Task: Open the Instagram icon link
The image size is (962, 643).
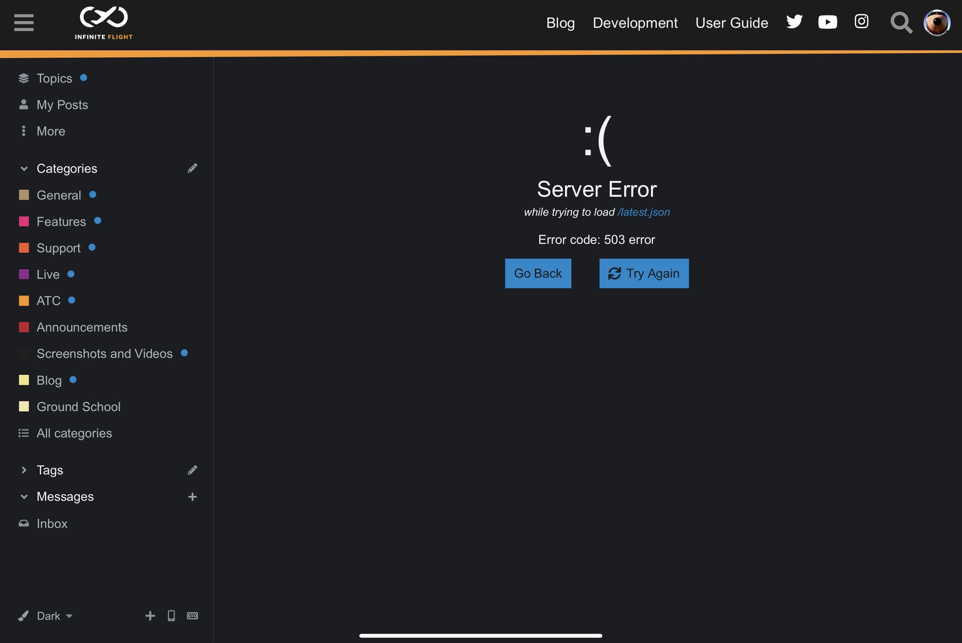Action: (x=862, y=21)
